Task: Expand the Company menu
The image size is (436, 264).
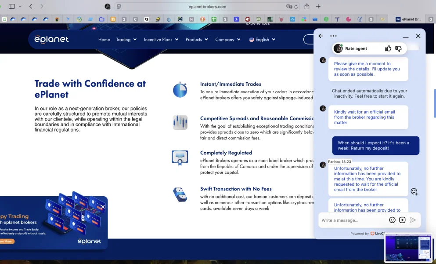Action: click(x=227, y=40)
